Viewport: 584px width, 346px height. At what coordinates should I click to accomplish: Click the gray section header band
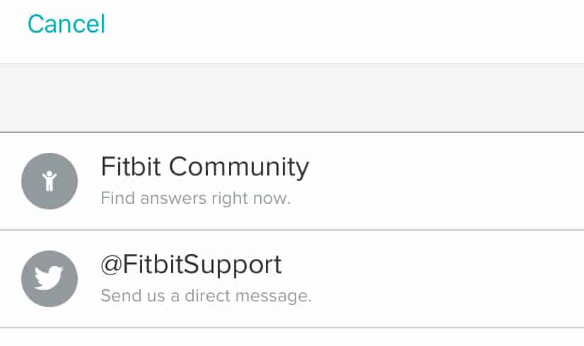click(x=292, y=98)
